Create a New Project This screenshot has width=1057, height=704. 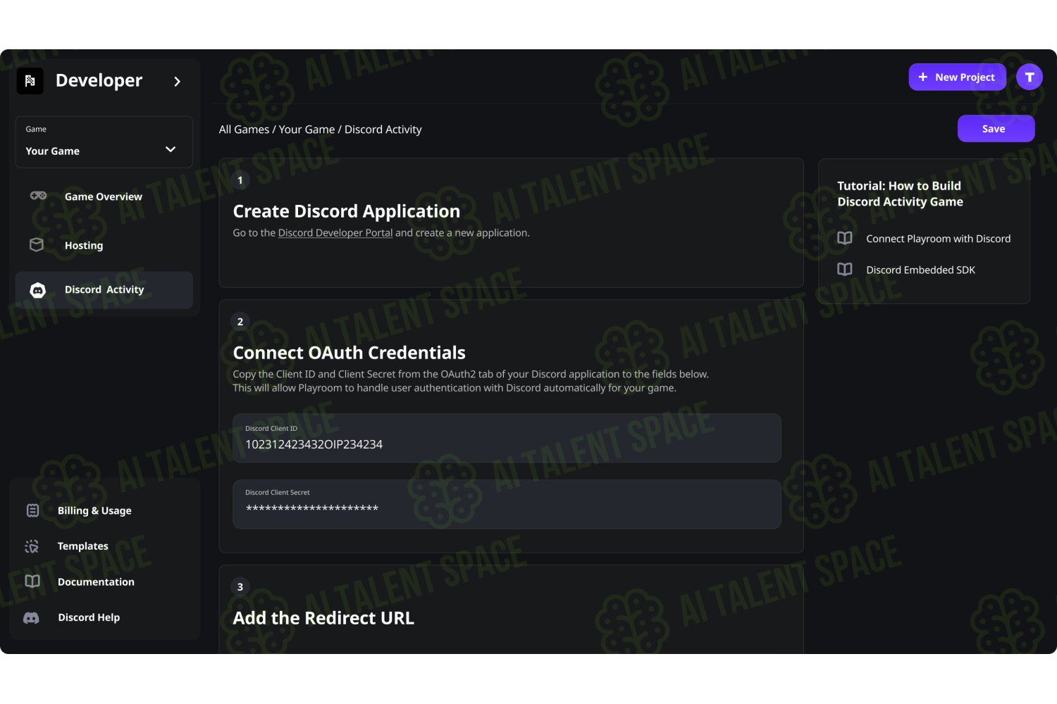(957, 77)
